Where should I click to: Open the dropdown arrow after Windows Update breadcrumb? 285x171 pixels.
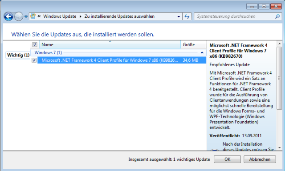pyautogui.click(x=80, y=16)
